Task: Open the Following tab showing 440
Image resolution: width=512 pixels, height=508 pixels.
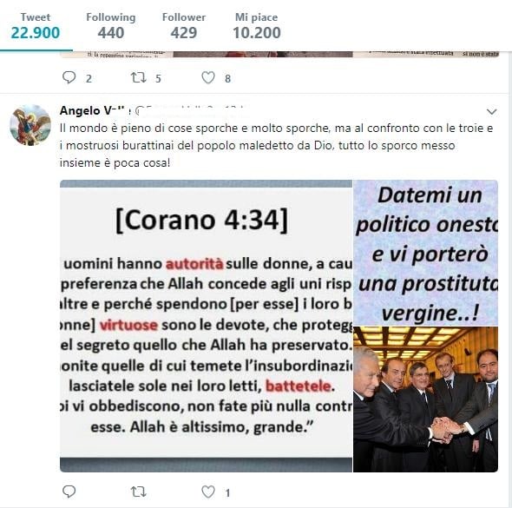Action: pos(111,26)
